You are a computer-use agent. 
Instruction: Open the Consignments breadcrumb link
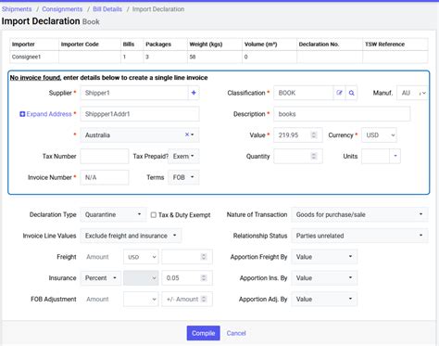[62, 9]
